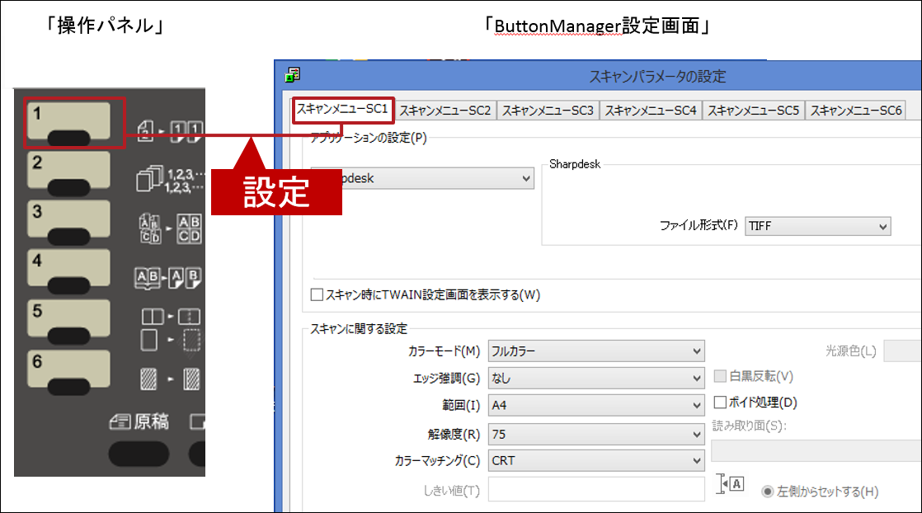Click the window icon in the title bar
922x513 pixels.
tap(292, 75)
